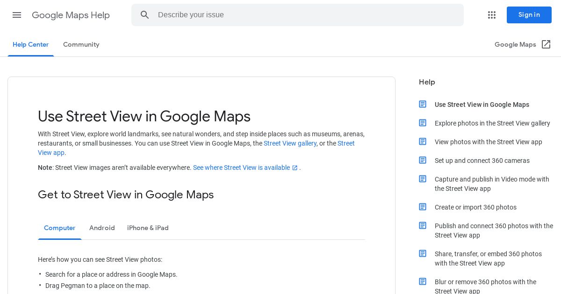561x294 pixels.
Task: Select the Android tab
Action: pos(102,228)
